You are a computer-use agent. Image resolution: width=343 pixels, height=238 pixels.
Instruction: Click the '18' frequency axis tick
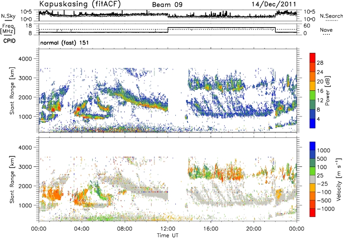[29, 26]
